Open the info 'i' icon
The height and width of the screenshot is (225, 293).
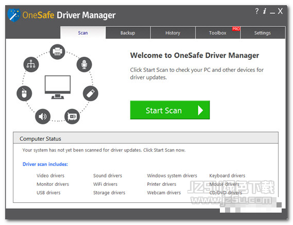click(x=264, y=11)
